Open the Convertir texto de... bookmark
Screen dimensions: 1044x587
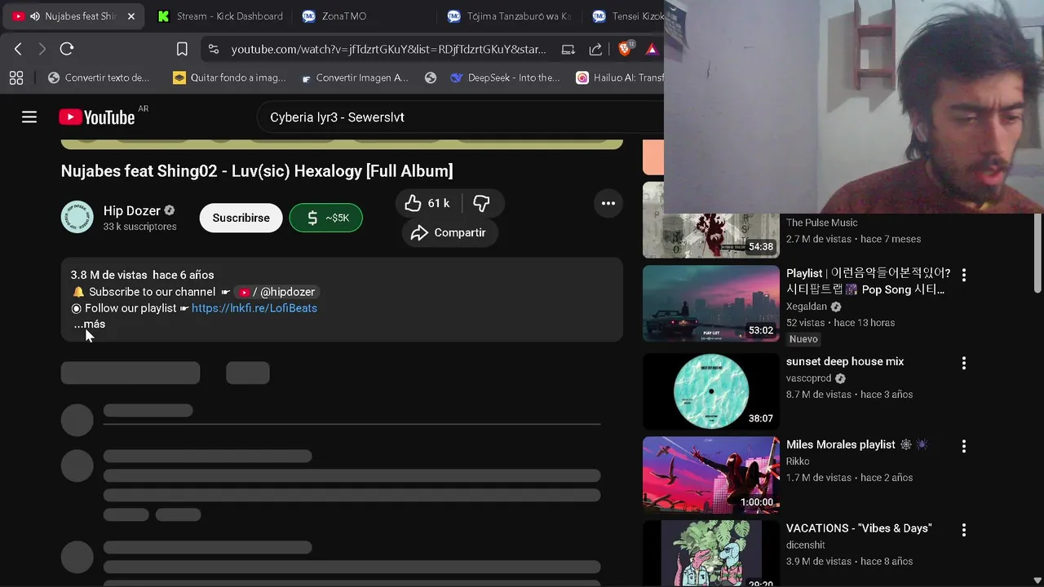pyautogui.click(x=99, y=77)
